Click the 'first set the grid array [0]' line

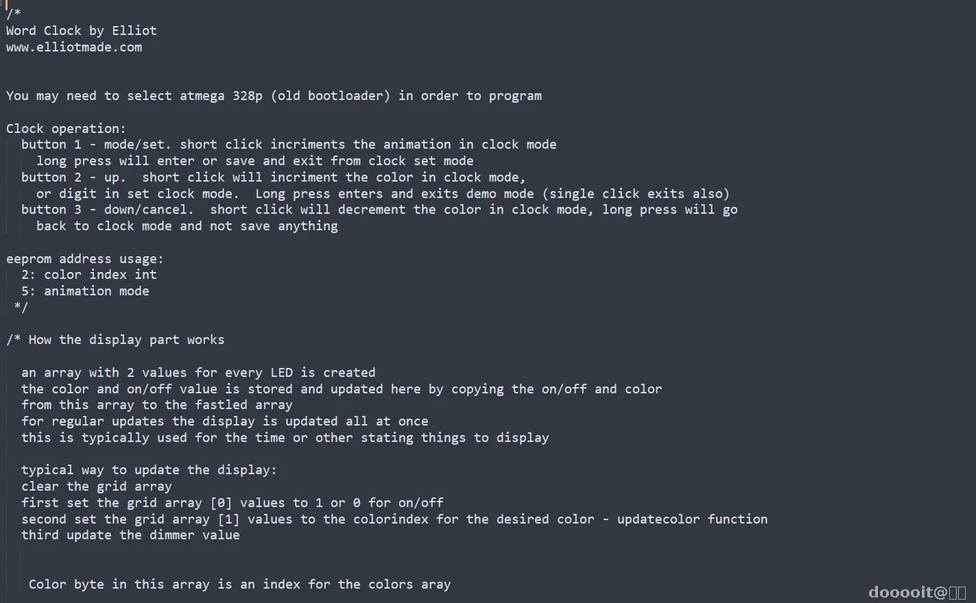click(x=233, y=503)
